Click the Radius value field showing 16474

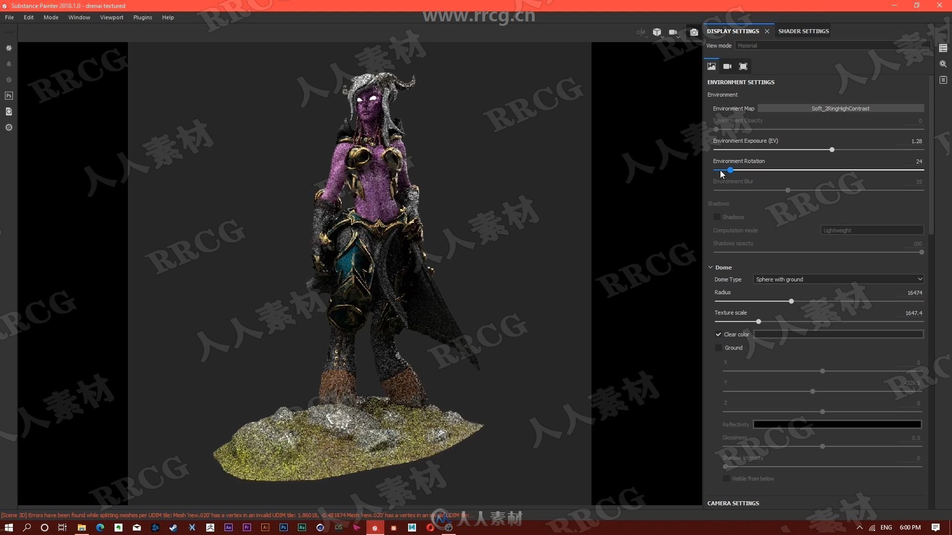(x=911, y=293)
